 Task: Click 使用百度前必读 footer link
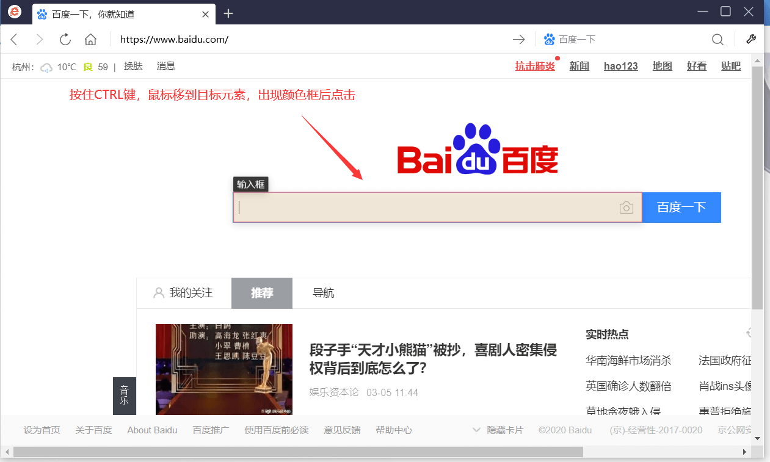point(277,430)
